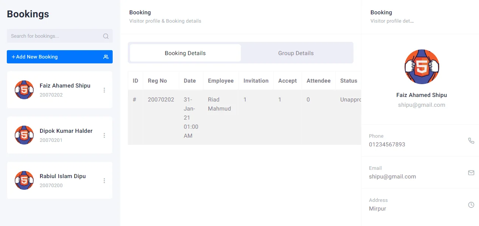Screen dimensions: 479x226
Task: Select booking row with Reg No 20070202
Action: click(161, 100)
